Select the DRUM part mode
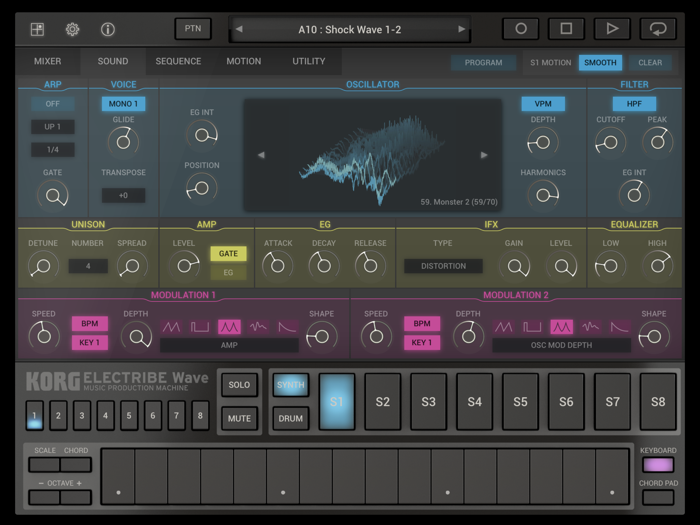 click(291, 418)
